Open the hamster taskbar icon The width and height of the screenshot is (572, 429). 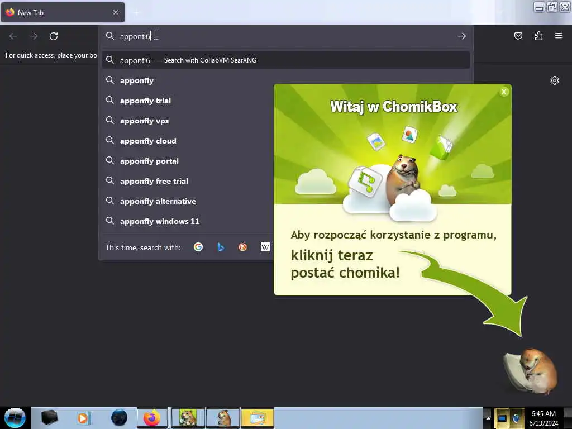pos(223,418)
